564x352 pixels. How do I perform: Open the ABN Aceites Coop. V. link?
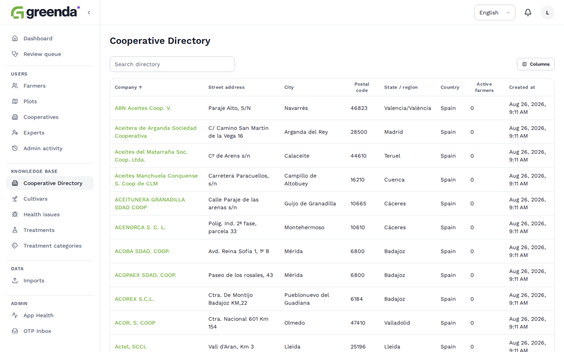[x=143, y=108]
